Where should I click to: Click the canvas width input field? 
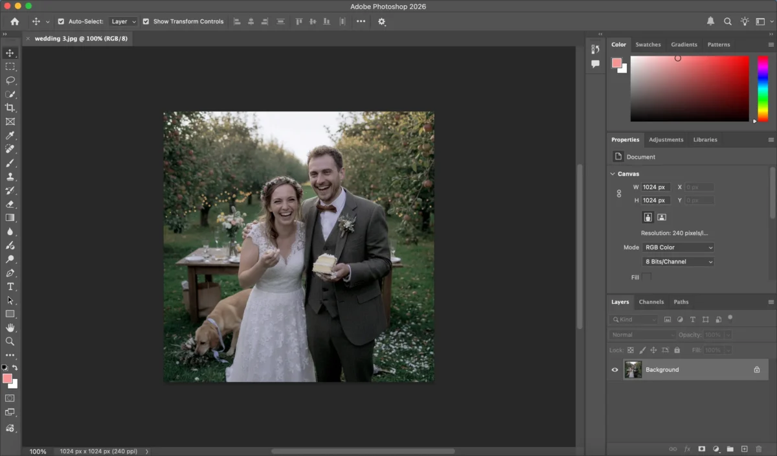655,187
